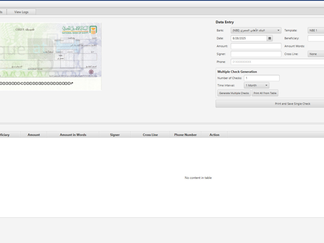Click the Action column header
Image resolution: width=324 pixels, height=243 pixels.
pos(214,135)
